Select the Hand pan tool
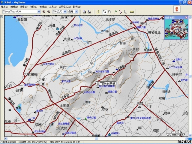The width and height of the screenshot is (192, 144). pos(109,12)
